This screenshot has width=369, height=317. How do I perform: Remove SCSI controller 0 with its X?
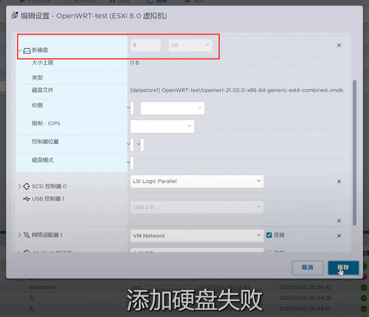tap(339, 181)
